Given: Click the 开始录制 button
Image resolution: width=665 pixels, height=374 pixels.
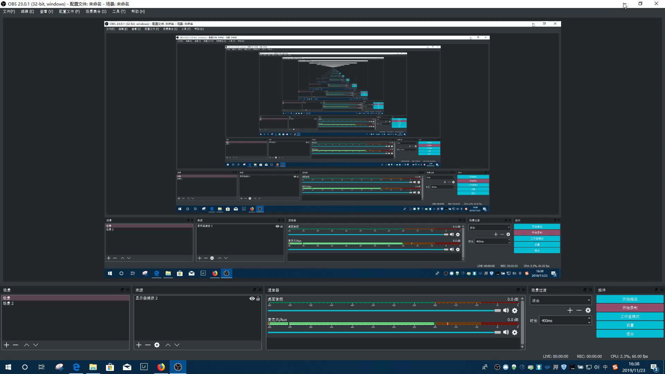Looking at the screenshot, I should point(630,308).
